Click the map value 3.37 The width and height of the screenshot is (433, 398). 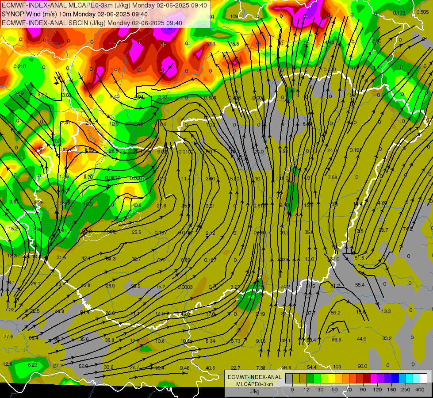pyautogui.click(x=163, y=97)
